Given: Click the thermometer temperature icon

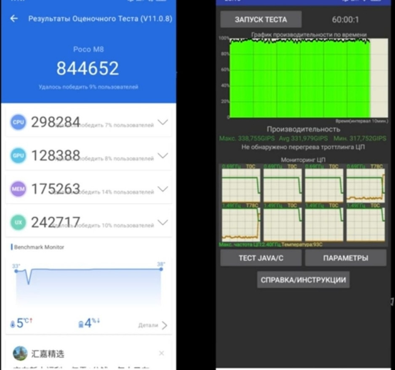Looking at the screenshot, I should (12, 324).
